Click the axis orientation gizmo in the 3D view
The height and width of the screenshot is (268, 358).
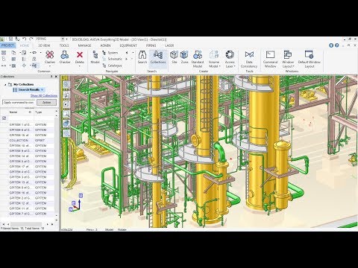click(x=76, y=202)
